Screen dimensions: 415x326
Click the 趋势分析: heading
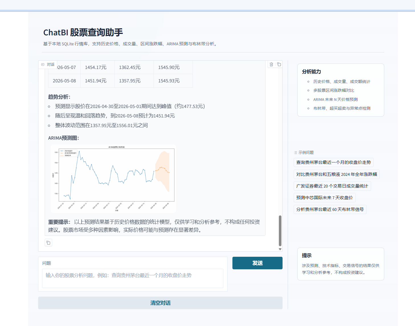pos(59,97)
